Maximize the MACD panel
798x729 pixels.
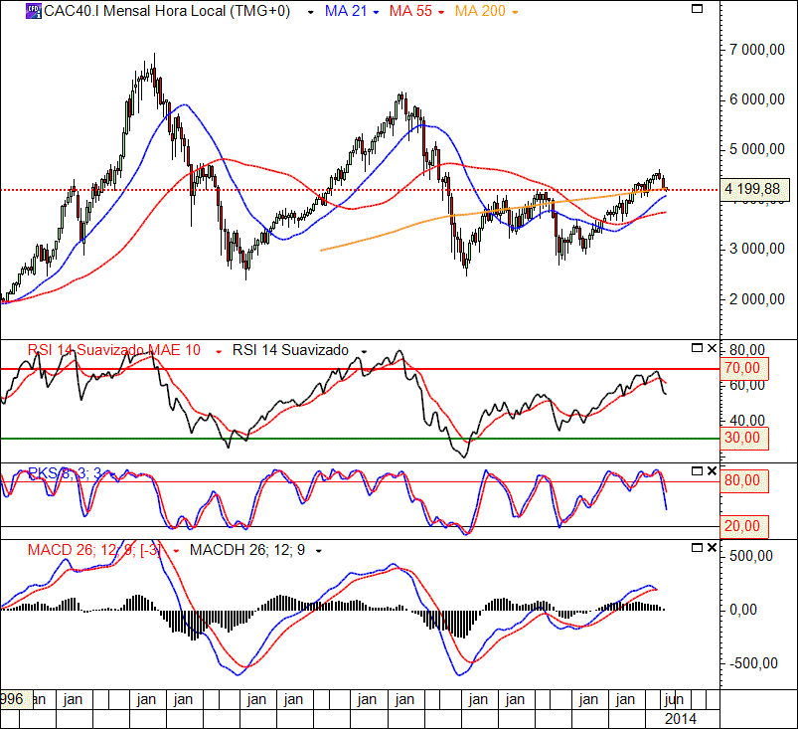[x=697, y=548]
